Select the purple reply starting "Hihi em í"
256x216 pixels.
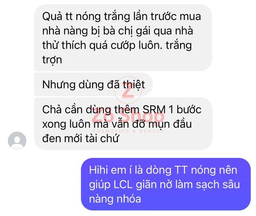(166, 184)
